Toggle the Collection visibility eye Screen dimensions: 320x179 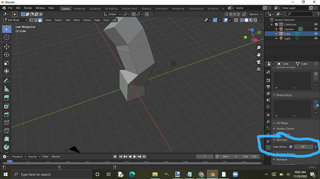316,25
